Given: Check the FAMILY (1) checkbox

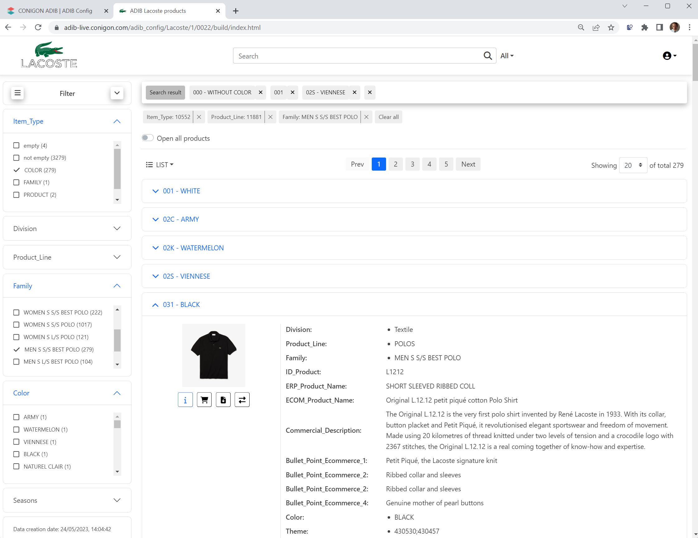Looking at the screenshot, I should click(x=16, y=182).
